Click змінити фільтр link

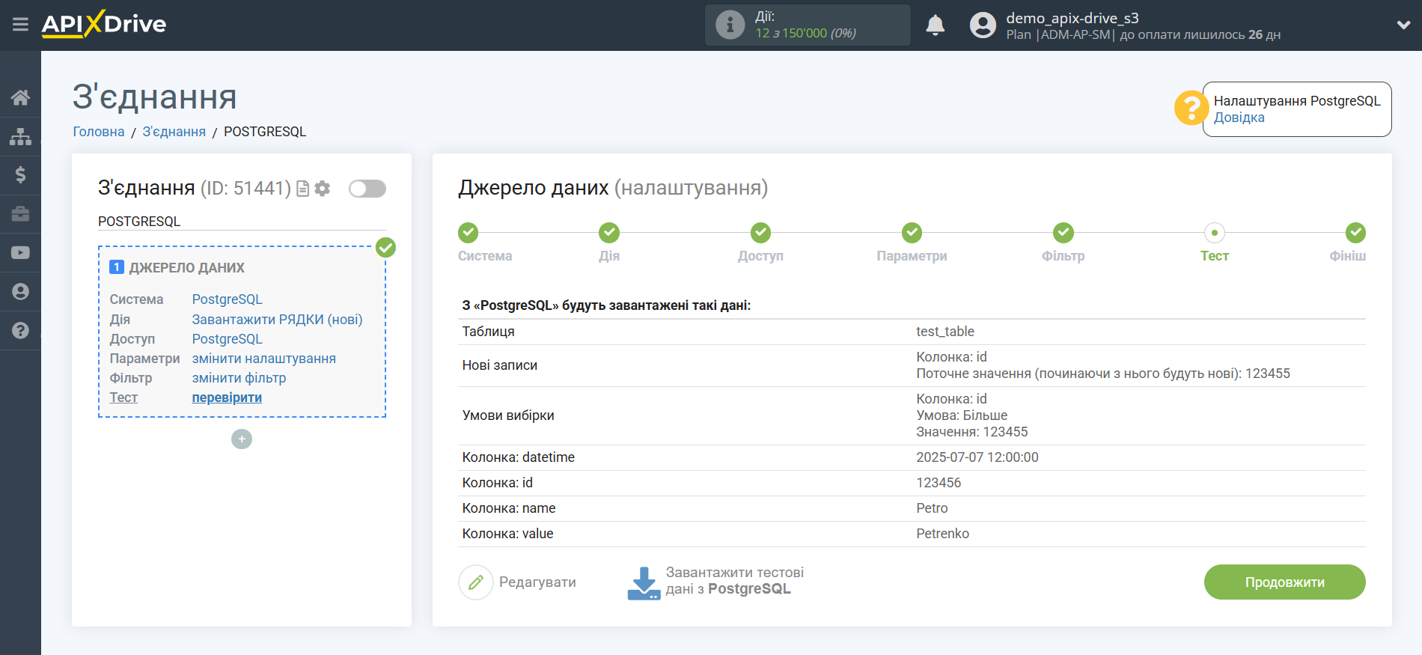[239, 378]
